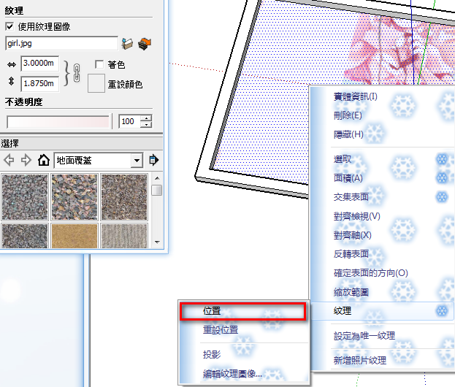
Task: Adjust the 不透明度 opacity slider
Action: (x=58, y=121)
